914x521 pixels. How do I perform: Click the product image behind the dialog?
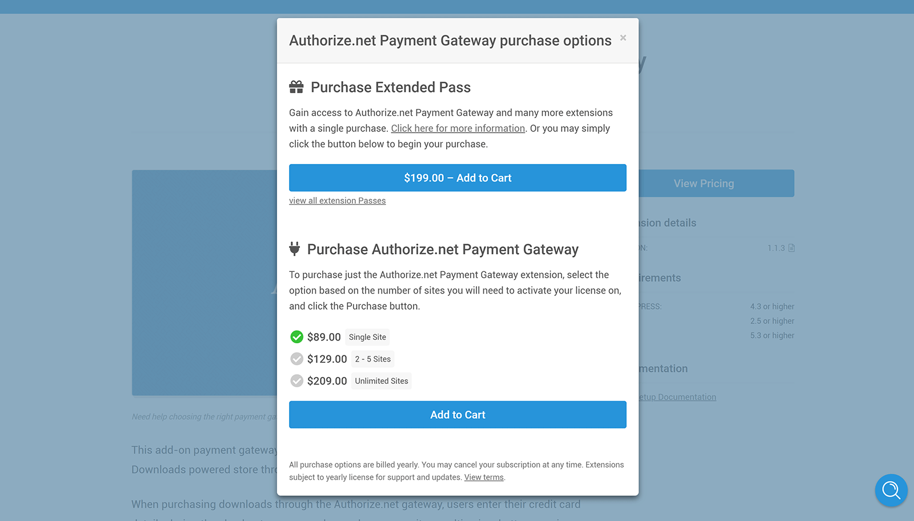coord(205,283)
